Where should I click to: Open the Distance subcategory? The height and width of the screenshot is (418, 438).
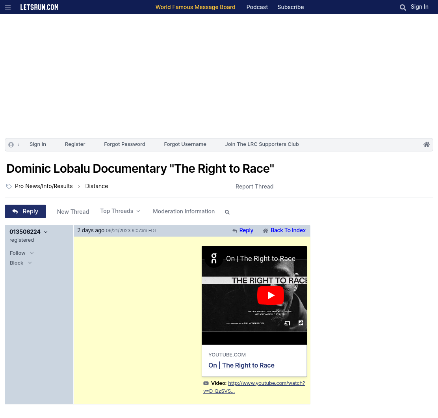[x=97, y=186]
